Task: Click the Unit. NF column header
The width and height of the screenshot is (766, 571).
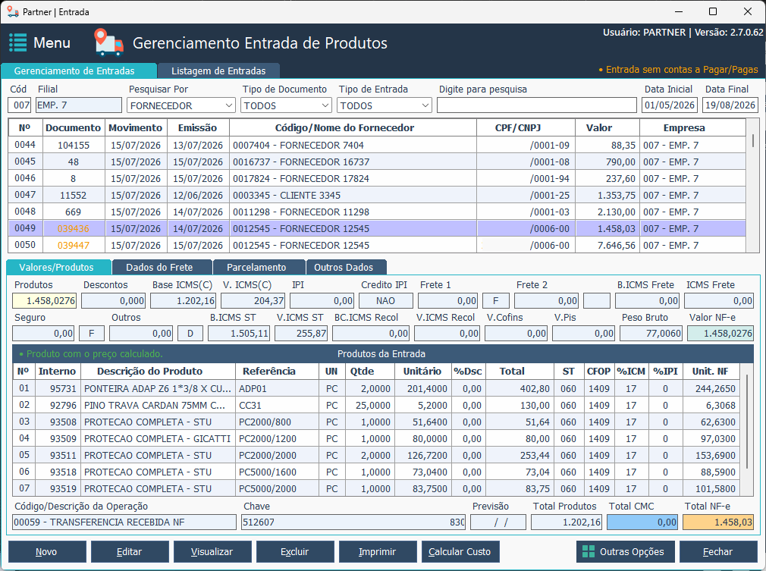Action: pos(711,372)
